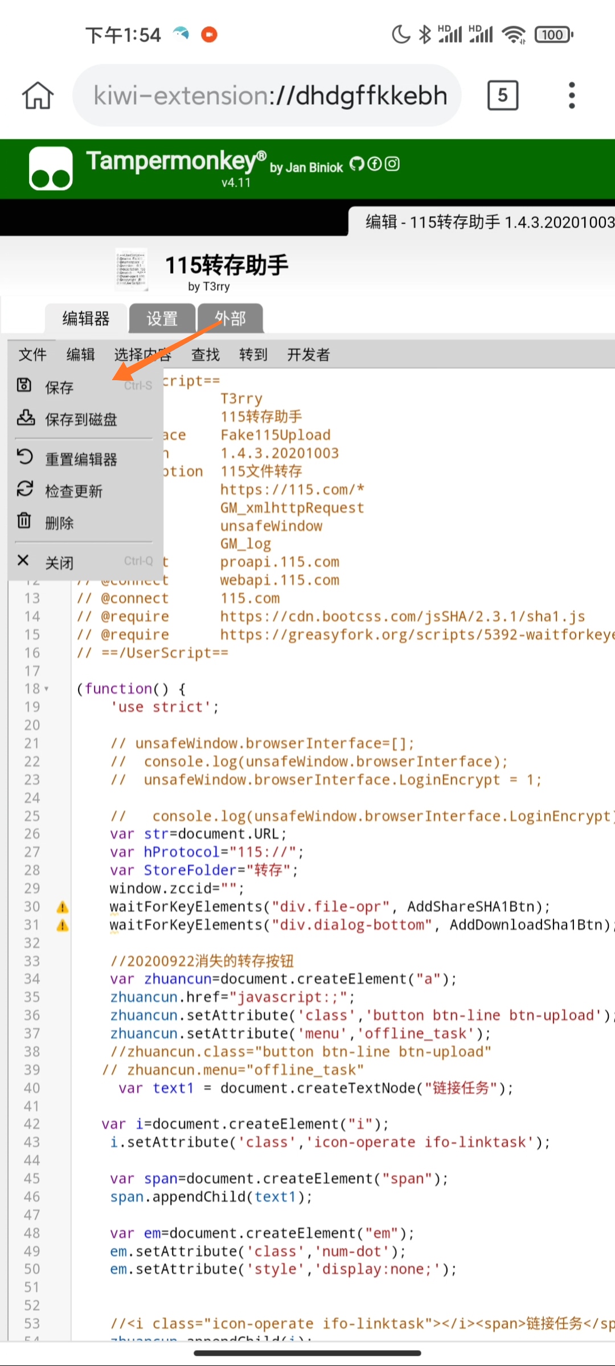This screenshot has width=615, height=1366.
Task: Collapse the fold arrow at line 18
Action: pos(47,689)
